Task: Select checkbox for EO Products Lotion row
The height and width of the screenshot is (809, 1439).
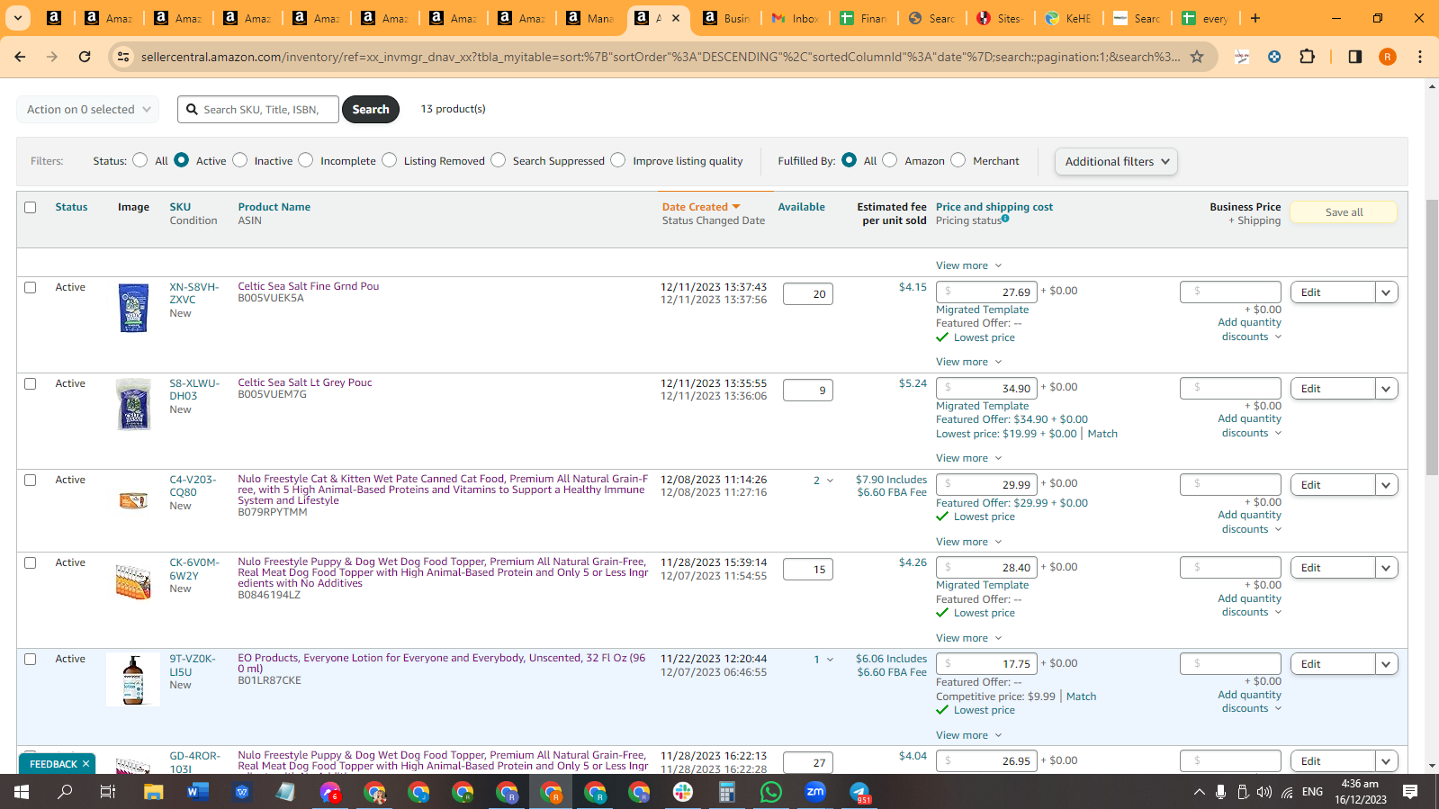Action: pyautogui.click(x=30, y=659)
